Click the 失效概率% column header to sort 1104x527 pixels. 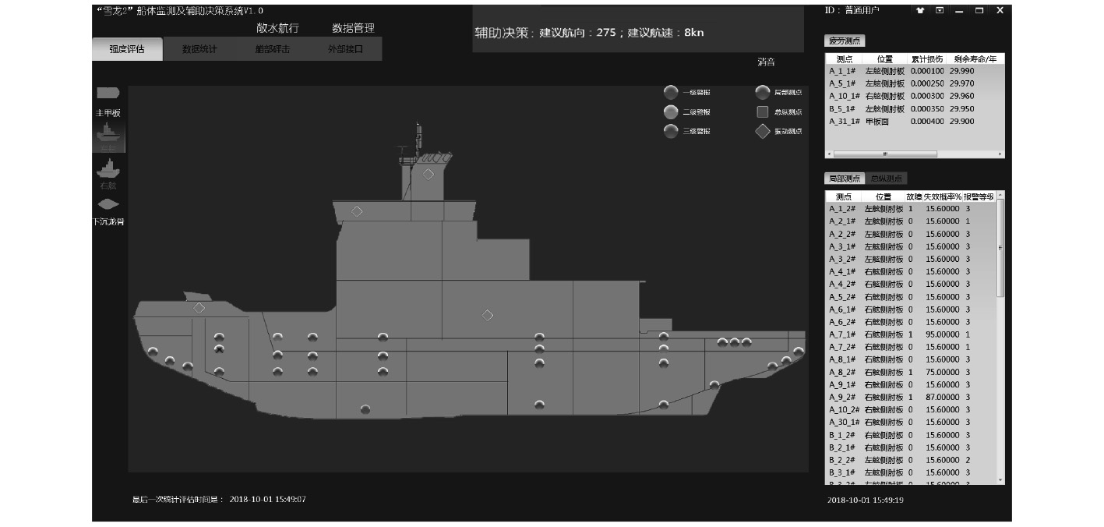click(x=943, y=197)
